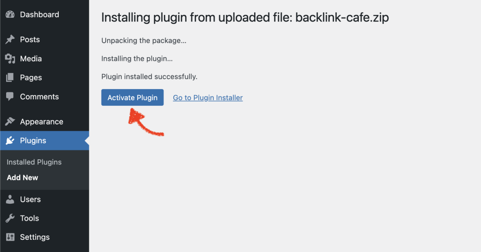Open the Appearance menu label
This screenshot has height=252, width=481.
pos(41,122)
